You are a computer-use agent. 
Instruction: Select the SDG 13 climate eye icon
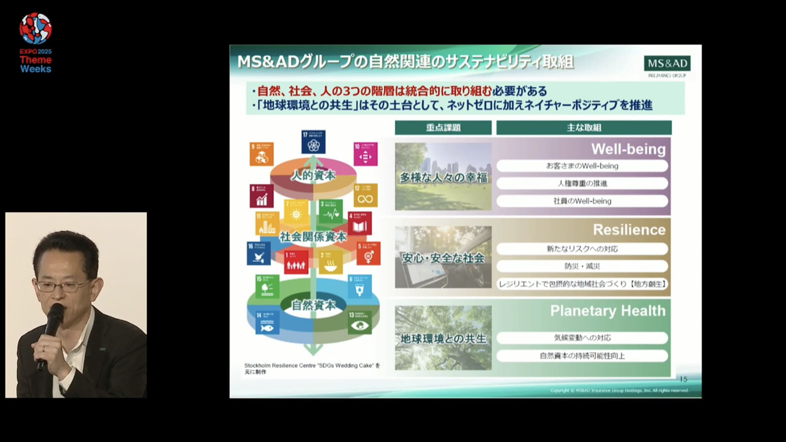(x=359, y=322)
